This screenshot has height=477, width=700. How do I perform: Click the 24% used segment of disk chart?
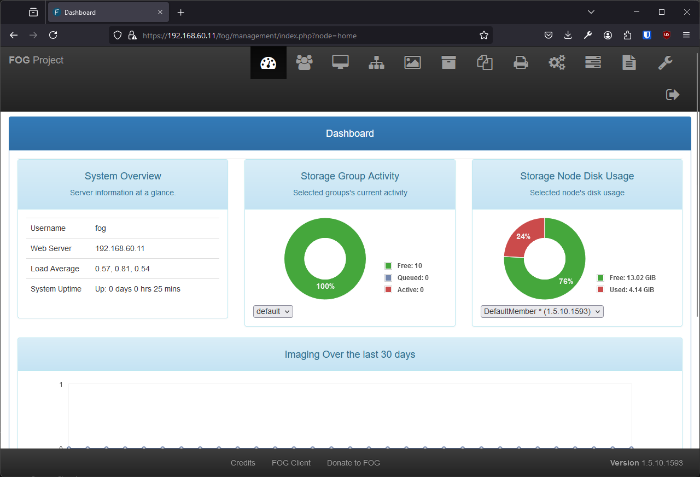click(x=522, y=237)
